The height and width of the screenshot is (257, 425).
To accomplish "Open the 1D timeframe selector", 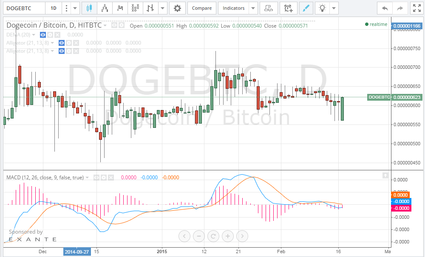I will [54, 8].
